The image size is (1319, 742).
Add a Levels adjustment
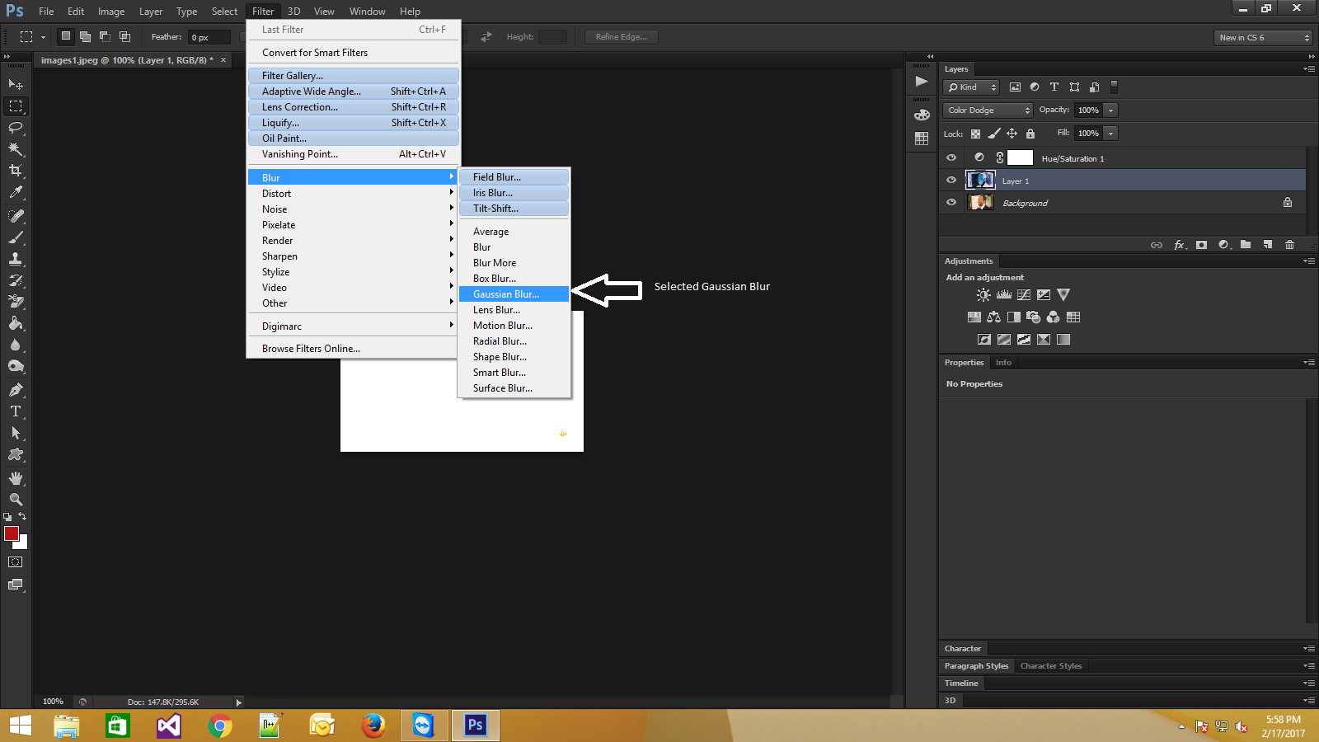1003,294
